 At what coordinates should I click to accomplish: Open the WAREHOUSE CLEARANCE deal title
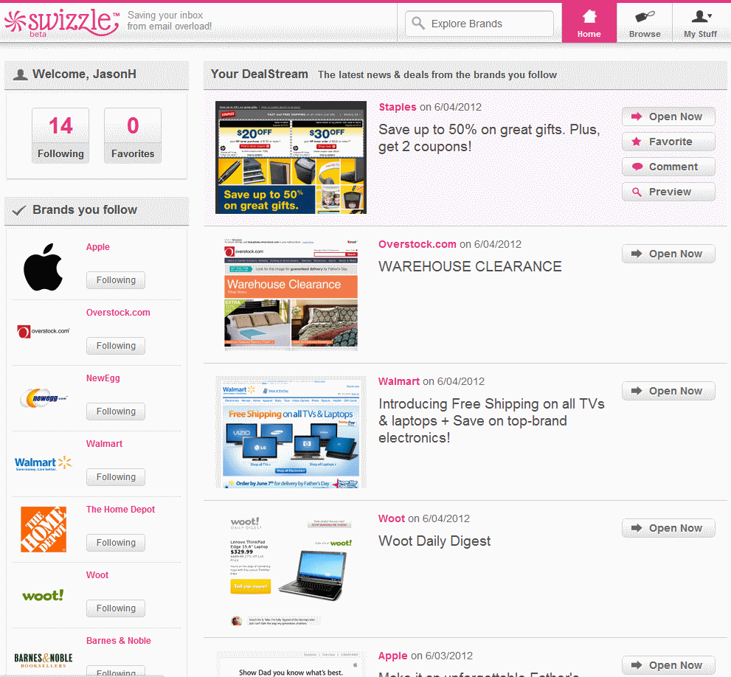(470, 267)
